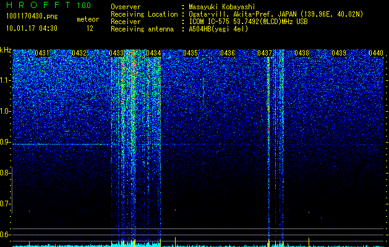This screenshot has height=247, width=389.
Task: Click observer name Masayuki Kobayashi
Action: pos(222,7)
